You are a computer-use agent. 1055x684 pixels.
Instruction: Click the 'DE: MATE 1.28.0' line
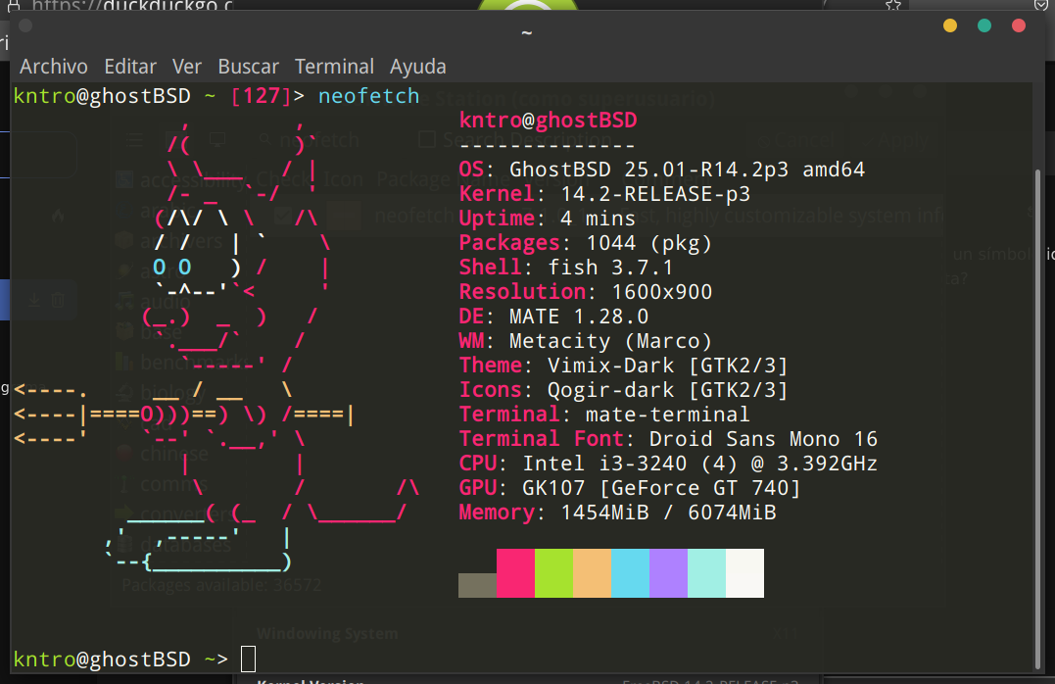553,317
